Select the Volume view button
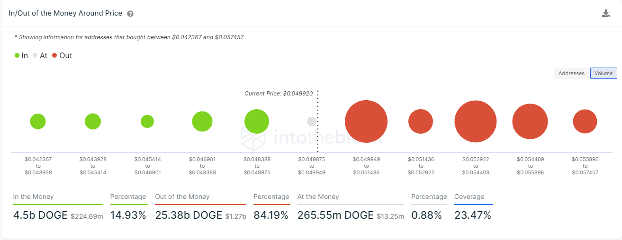The width and height of the screenshot is (622, 240). pyautogui.click(x=604, y=73)
